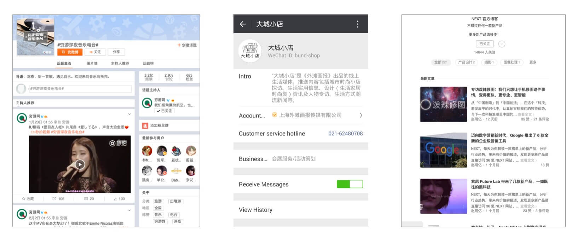The image size is (566, 232).
Task: Open user avatar labeled 林fr…
Action: click(x=147, y=151)
